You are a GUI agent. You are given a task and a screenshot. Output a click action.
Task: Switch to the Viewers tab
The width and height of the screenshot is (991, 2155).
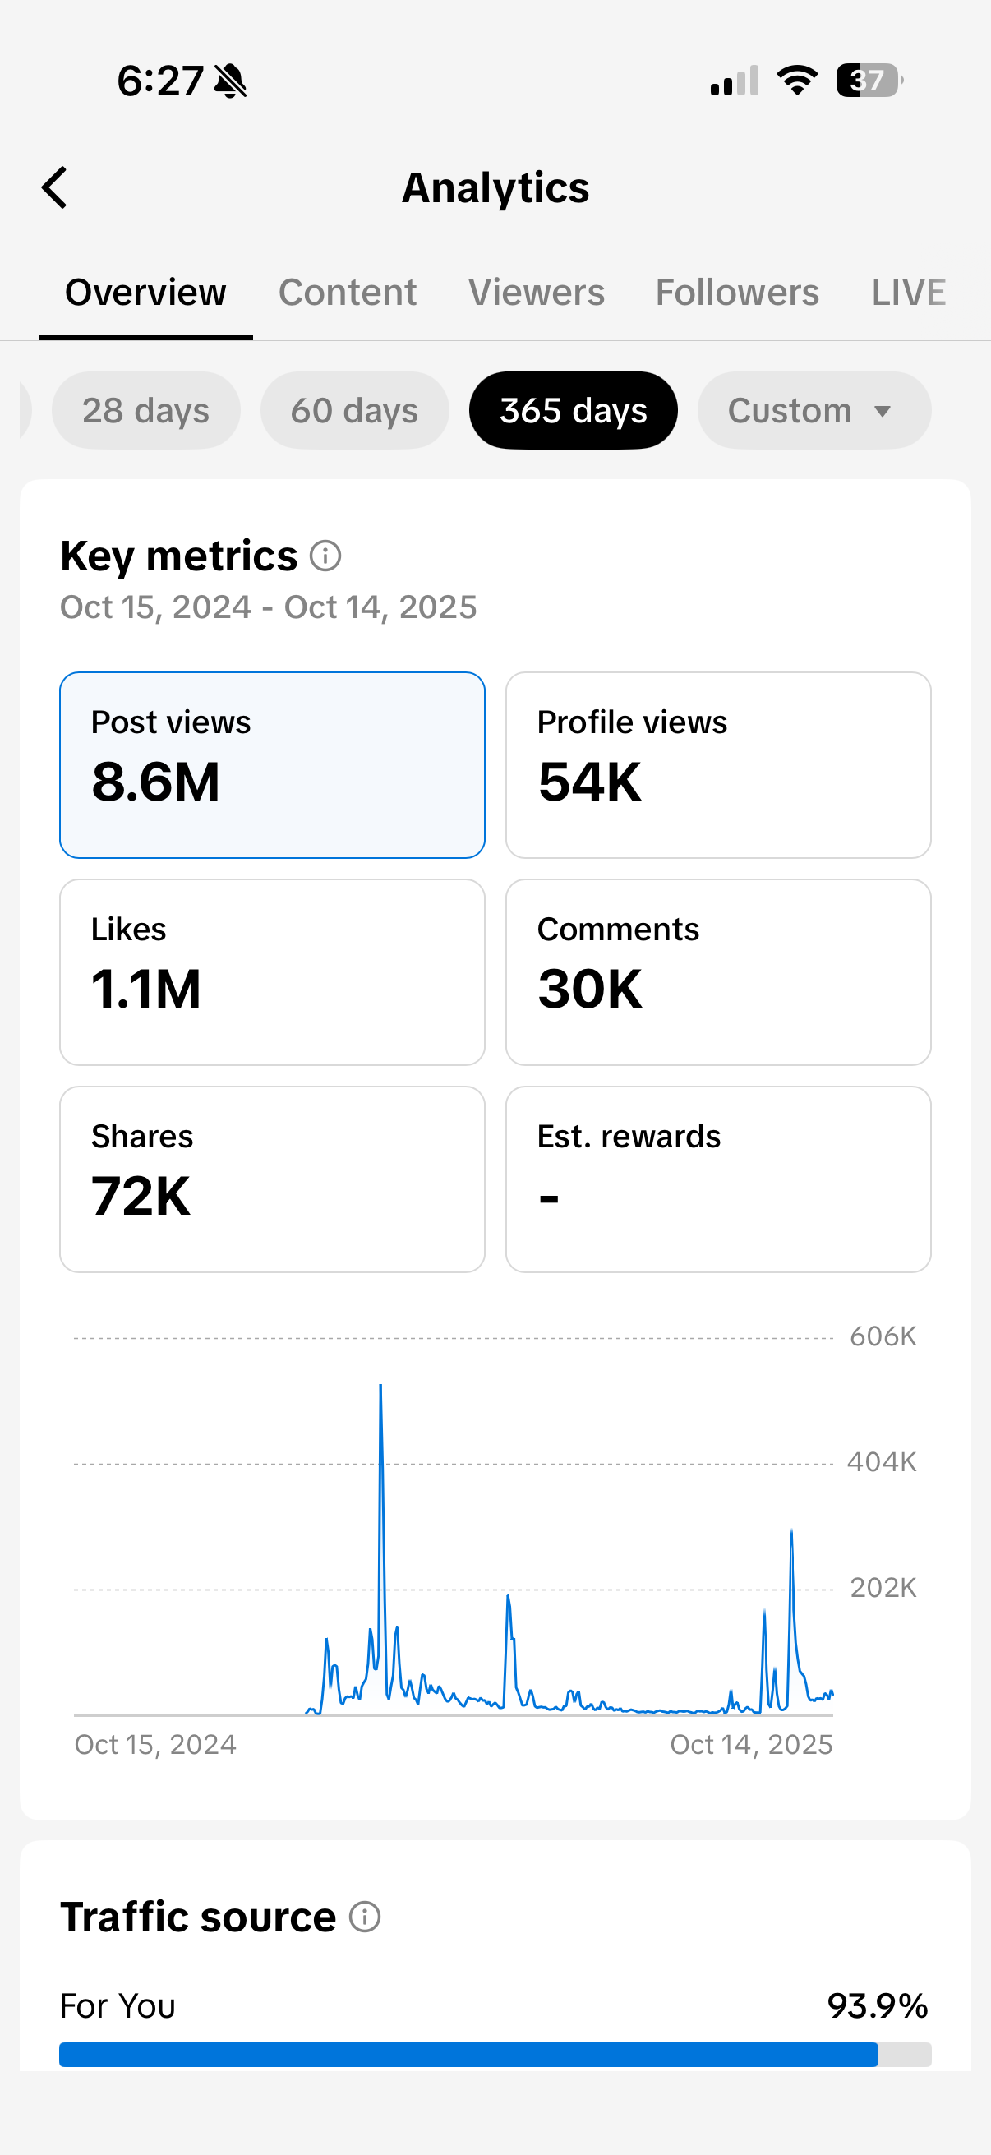(x=536, y=292)
